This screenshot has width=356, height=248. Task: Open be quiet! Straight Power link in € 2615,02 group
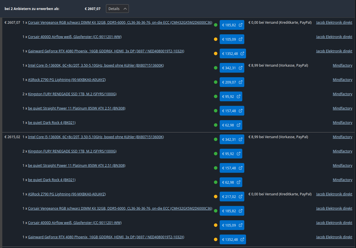77,166
